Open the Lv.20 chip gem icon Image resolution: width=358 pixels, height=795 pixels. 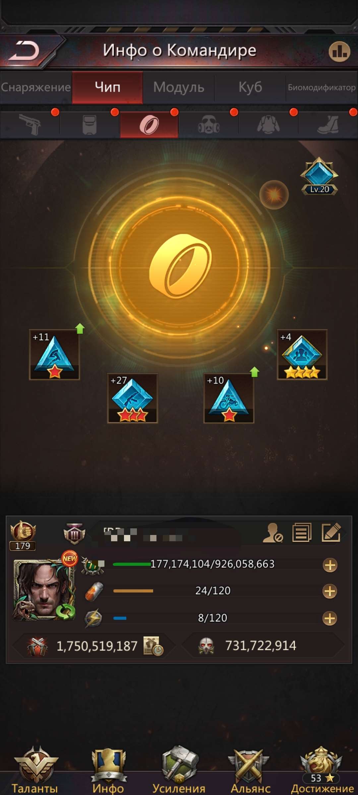click(x=319, y=176)
